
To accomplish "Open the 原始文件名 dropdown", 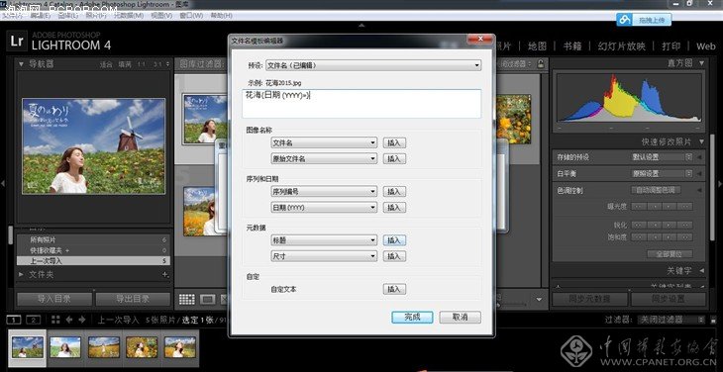I will point(324,158).
